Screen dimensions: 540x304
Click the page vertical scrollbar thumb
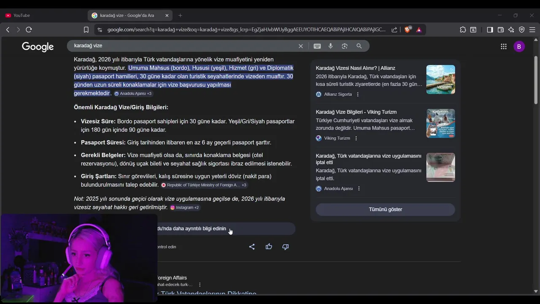(x=536, y=79)
